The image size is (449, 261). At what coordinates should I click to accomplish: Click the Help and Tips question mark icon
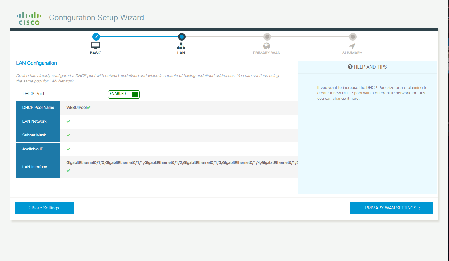point(351,67)
